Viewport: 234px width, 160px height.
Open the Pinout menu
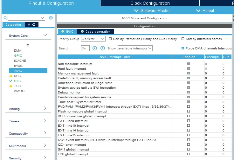pyautogui.click(x=205, y=10)
